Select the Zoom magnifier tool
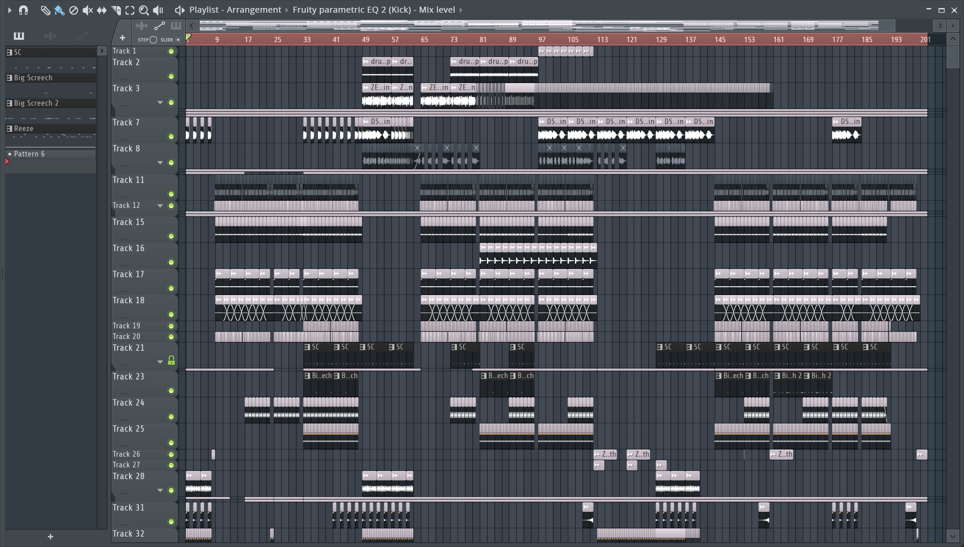 click(144, 10)
